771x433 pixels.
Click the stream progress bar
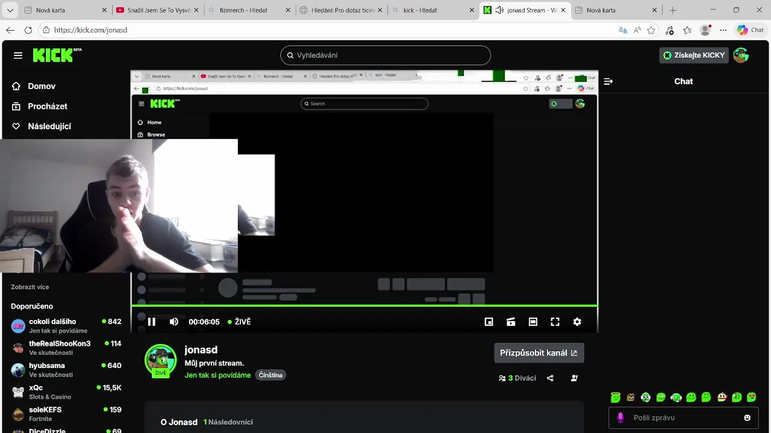click(364, 306)
